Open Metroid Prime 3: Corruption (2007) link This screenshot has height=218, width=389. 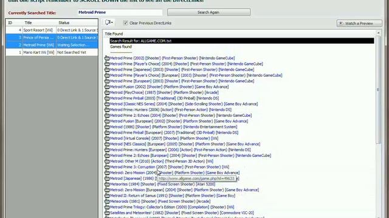point(170,167)
